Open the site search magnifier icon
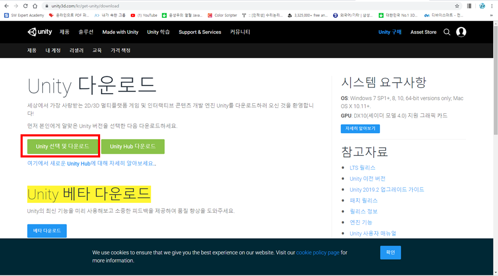This screenshot has width=498, height=276. [x=447, y=32]
